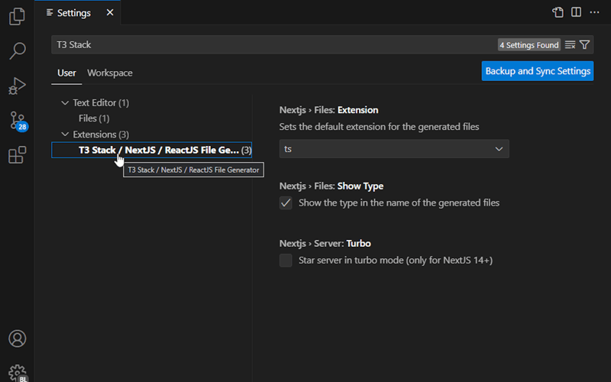Click the Nextjs Files: Extension setting title
The height and width of the screenshot is (382, 611).
point(328,110)
